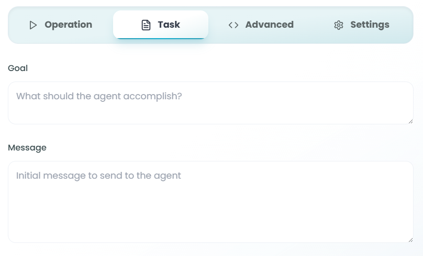Click the word "Settings" in the tab bar
423x256 pixels.
click(x=370, y=25)
